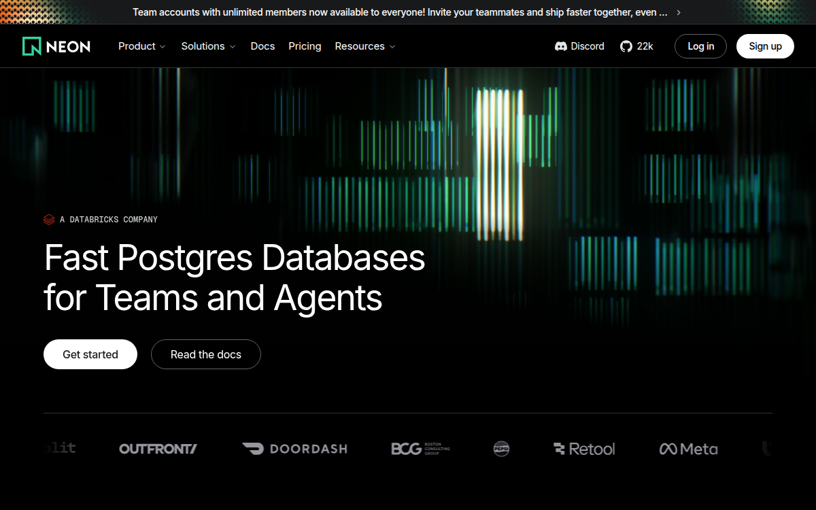816x510 pixels.
Task: Expand the Product dropdown menu
Action: point(142,46)
